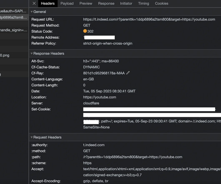Click the Cf-Ray value 801d1c952968178a-MAA
Image resolution: width=221 pixels, height=184 pixels.
click(104, 73)
